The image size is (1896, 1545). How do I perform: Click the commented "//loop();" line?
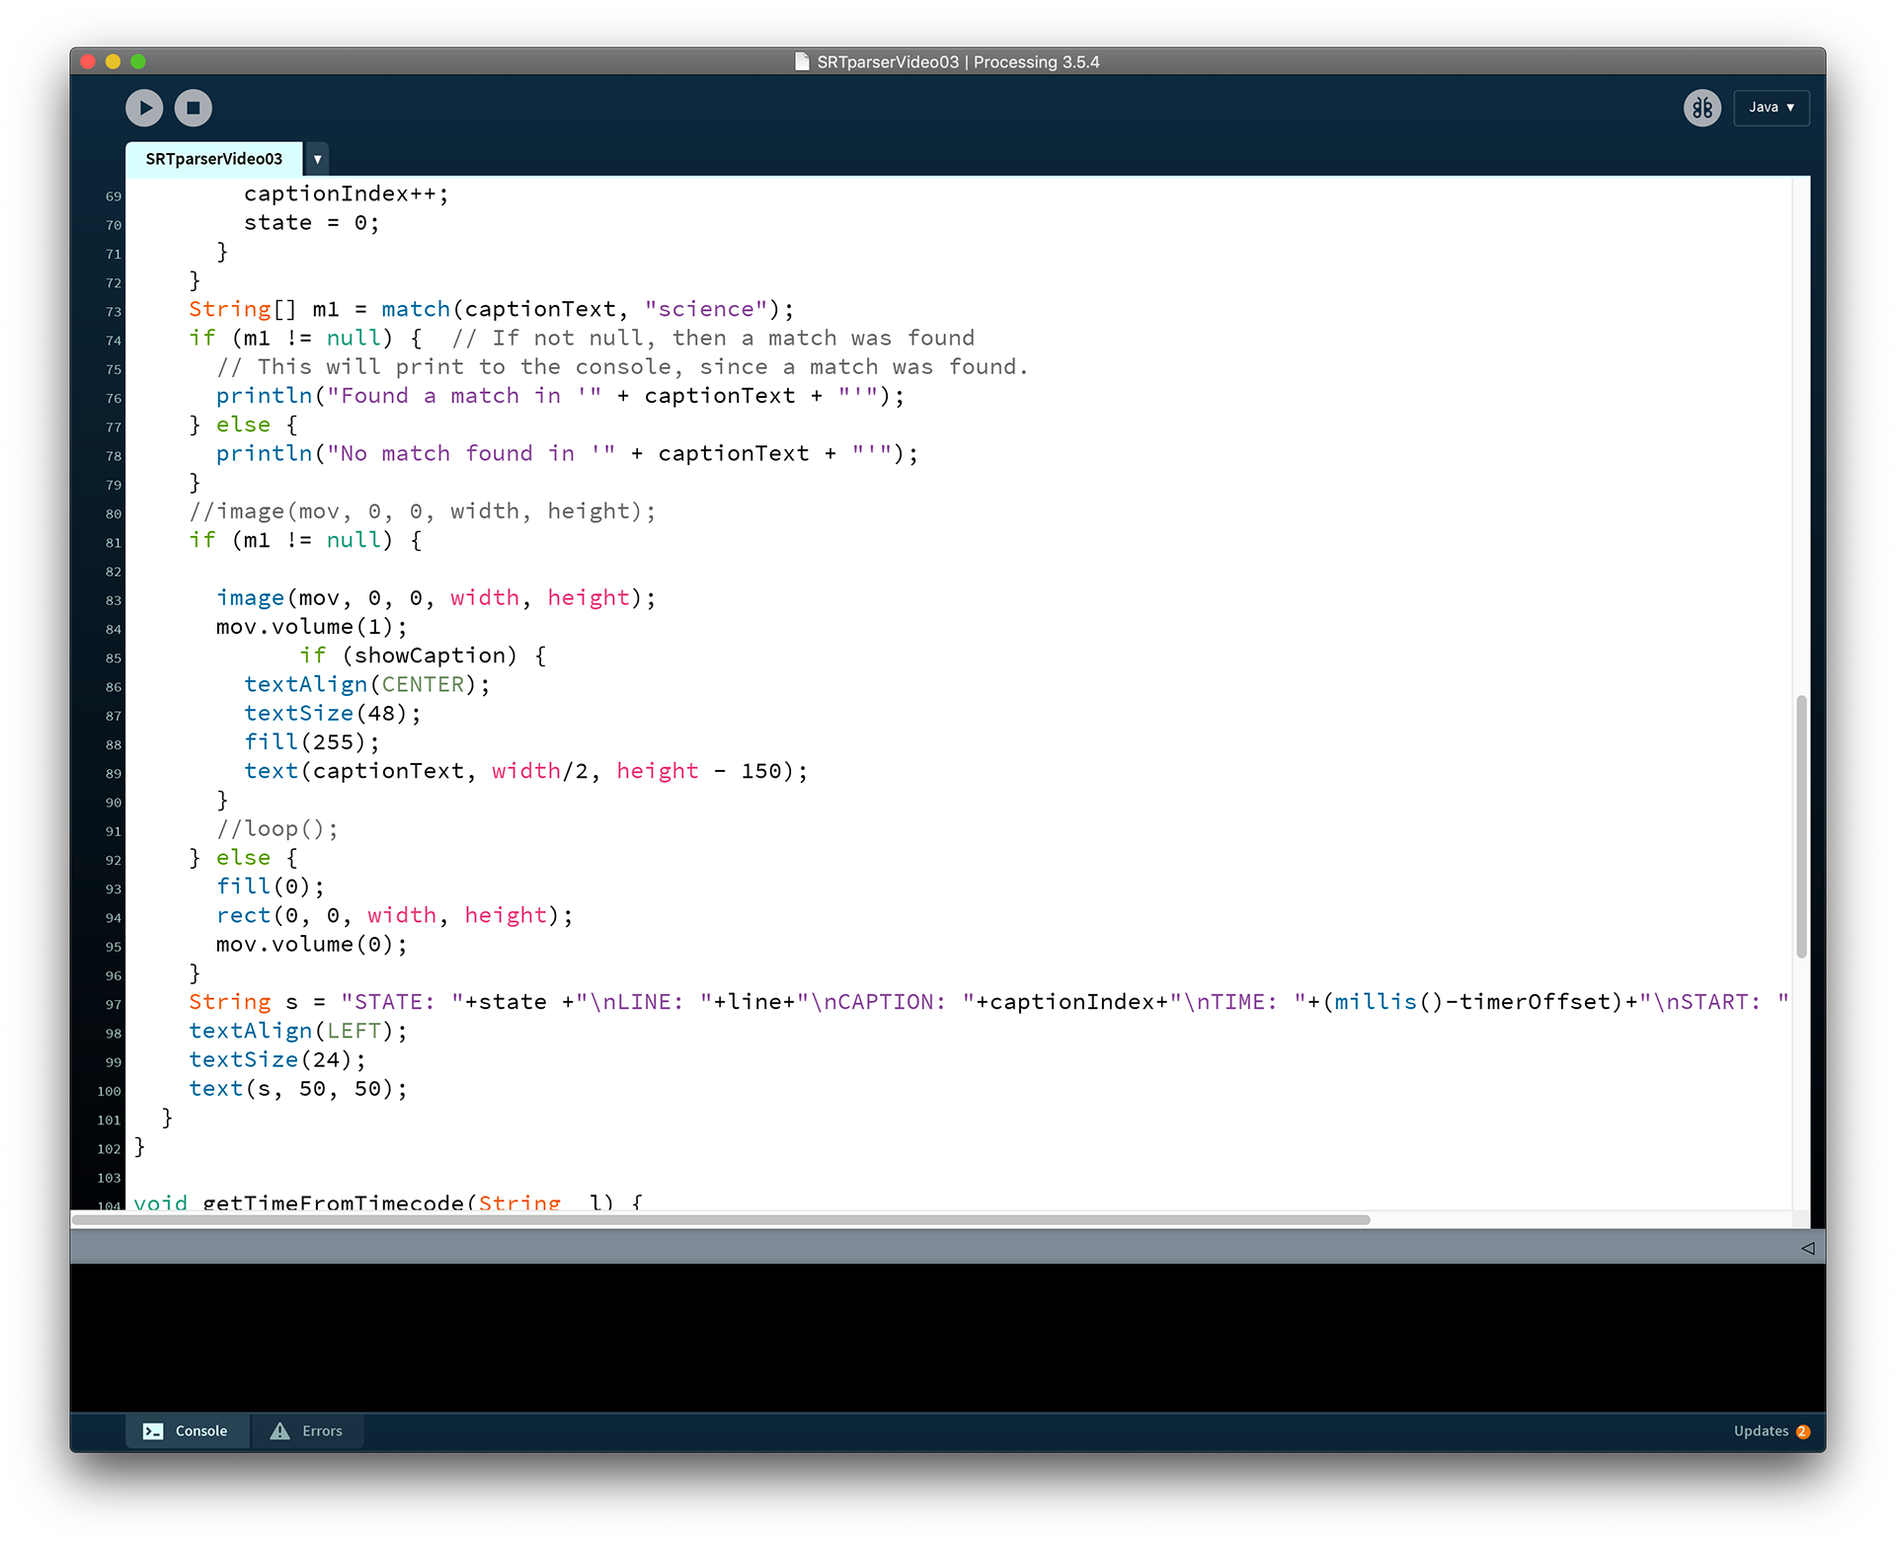pos(276,829)
